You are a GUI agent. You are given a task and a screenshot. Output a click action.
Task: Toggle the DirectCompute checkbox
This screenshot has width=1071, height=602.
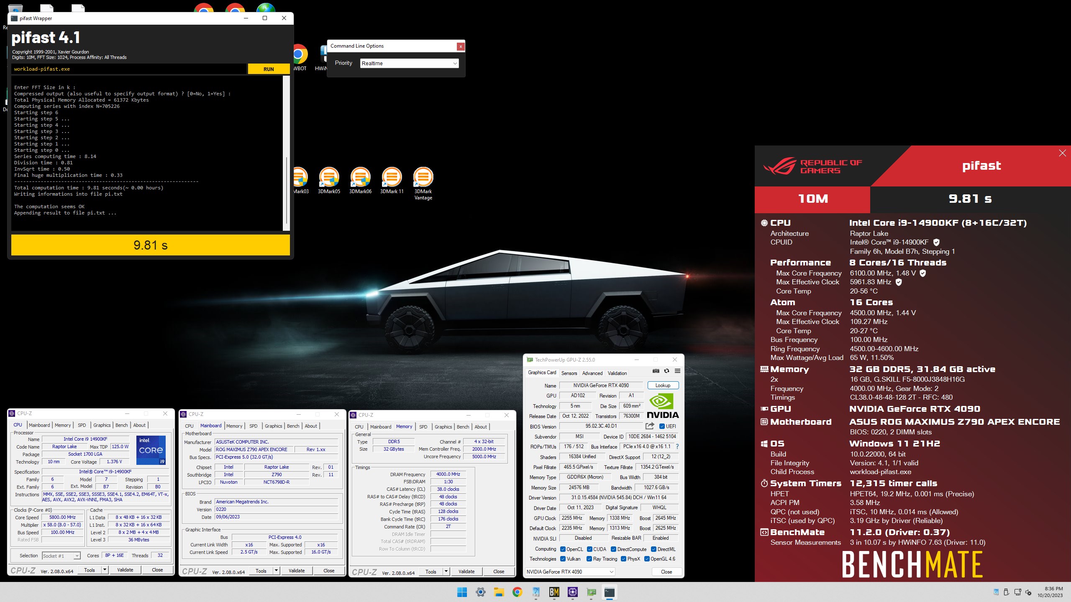[x=613, y=549]
